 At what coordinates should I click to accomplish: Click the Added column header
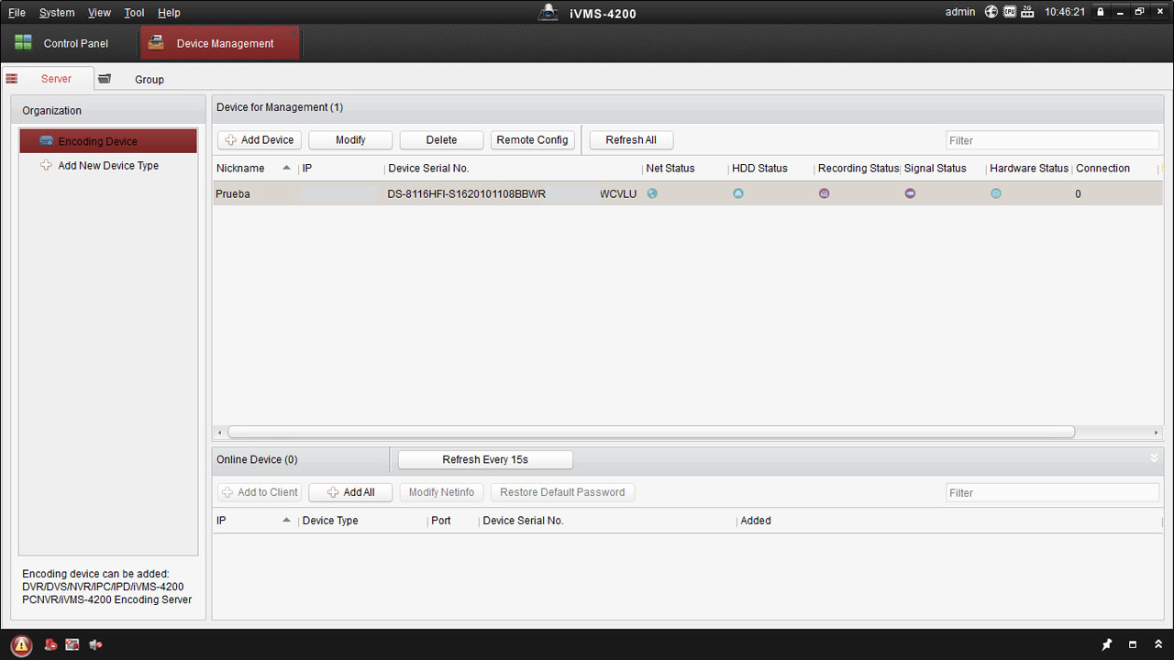949,521
